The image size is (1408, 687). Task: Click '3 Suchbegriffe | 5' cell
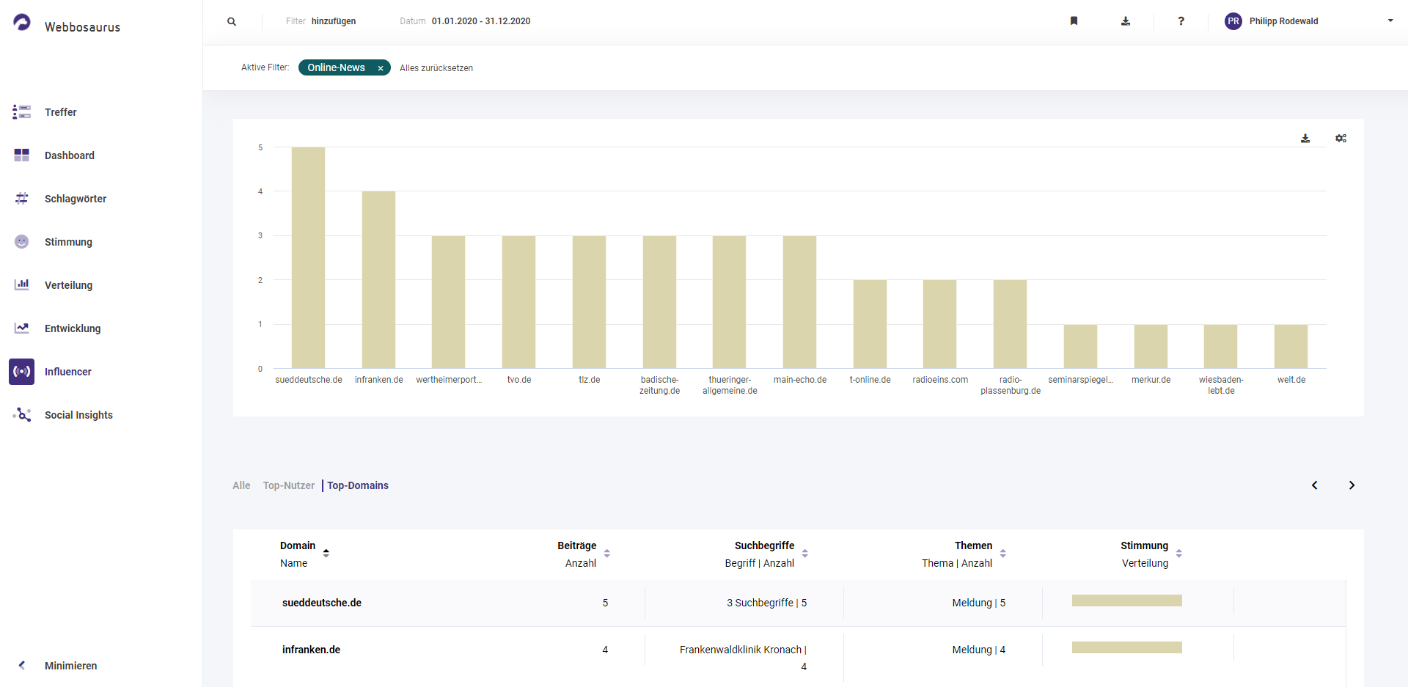(x=767, y=603)
